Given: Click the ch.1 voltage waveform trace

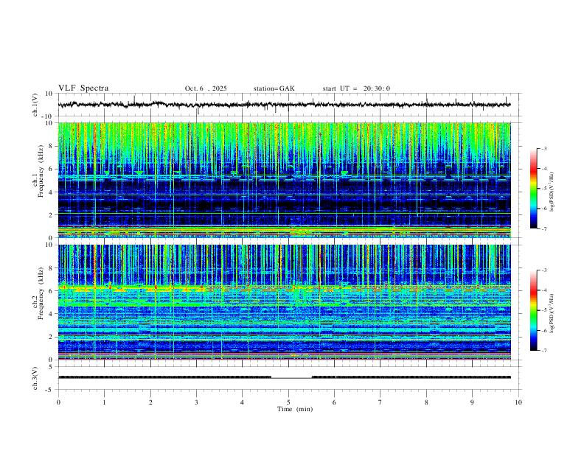Looking at the screenshot, I should (x=285, y=105).
